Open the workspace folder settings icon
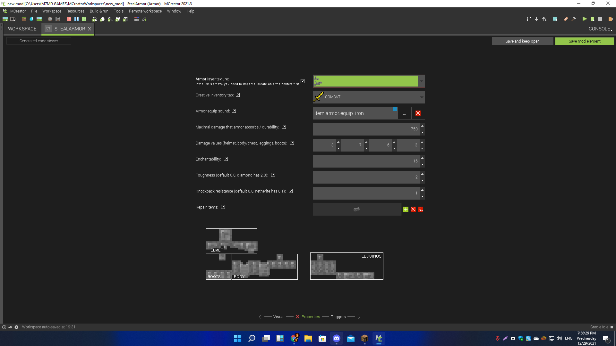 (x=555, y=19)
